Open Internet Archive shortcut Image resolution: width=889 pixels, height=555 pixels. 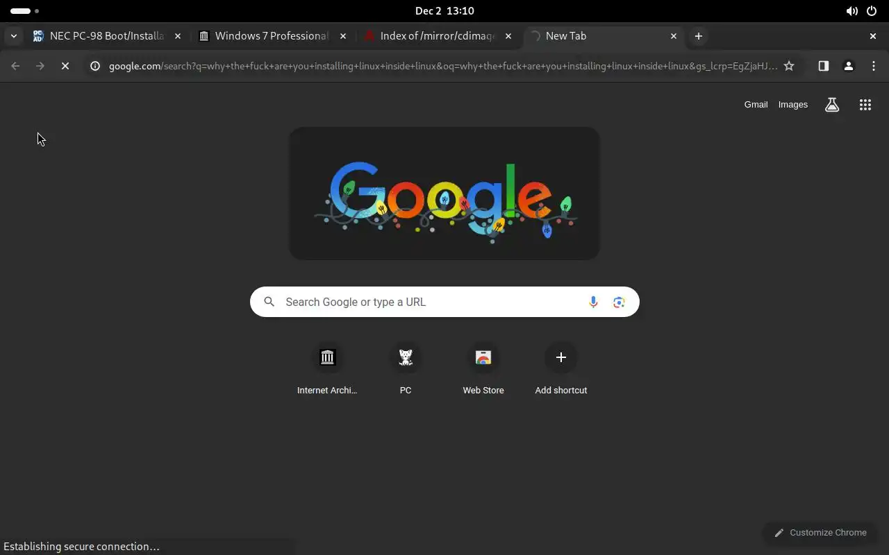tap(327, 370)
